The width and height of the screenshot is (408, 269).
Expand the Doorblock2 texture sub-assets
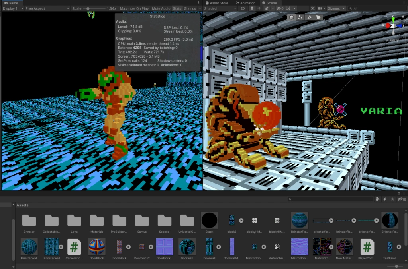pyautogui.click(x=151, y=247)
